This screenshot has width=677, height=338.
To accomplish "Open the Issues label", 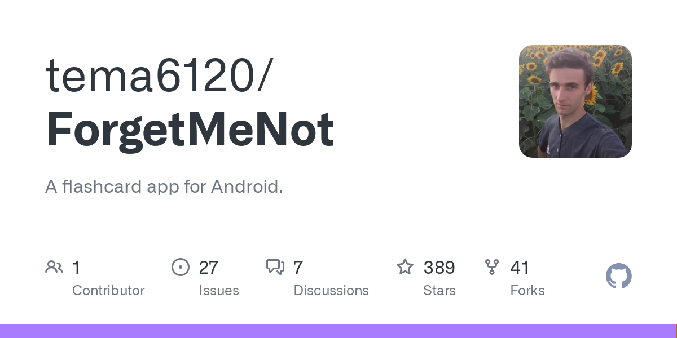I will 218,291.
